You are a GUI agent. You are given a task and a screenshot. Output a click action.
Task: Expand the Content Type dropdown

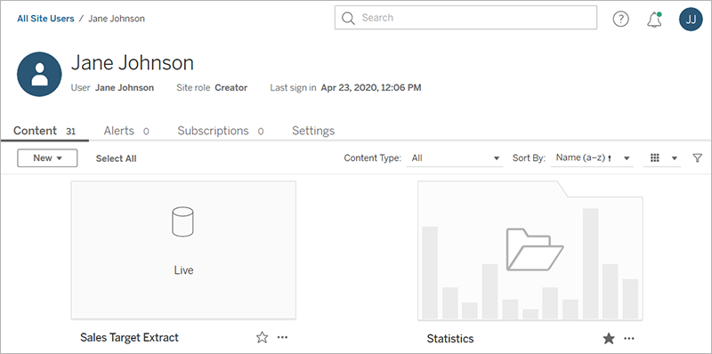(x=455, y=158)
